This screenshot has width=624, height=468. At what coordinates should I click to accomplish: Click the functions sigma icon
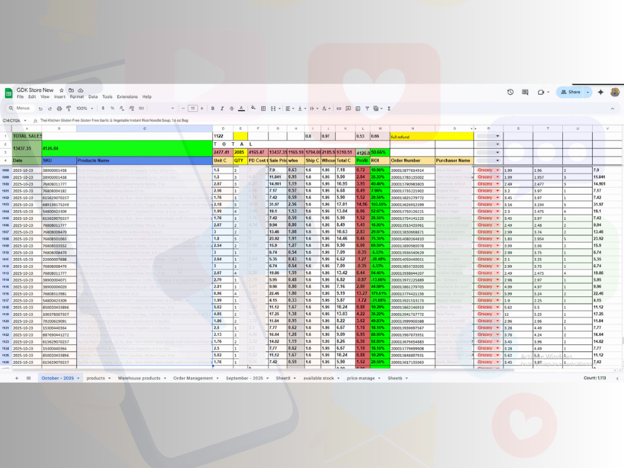click(389, 108)
